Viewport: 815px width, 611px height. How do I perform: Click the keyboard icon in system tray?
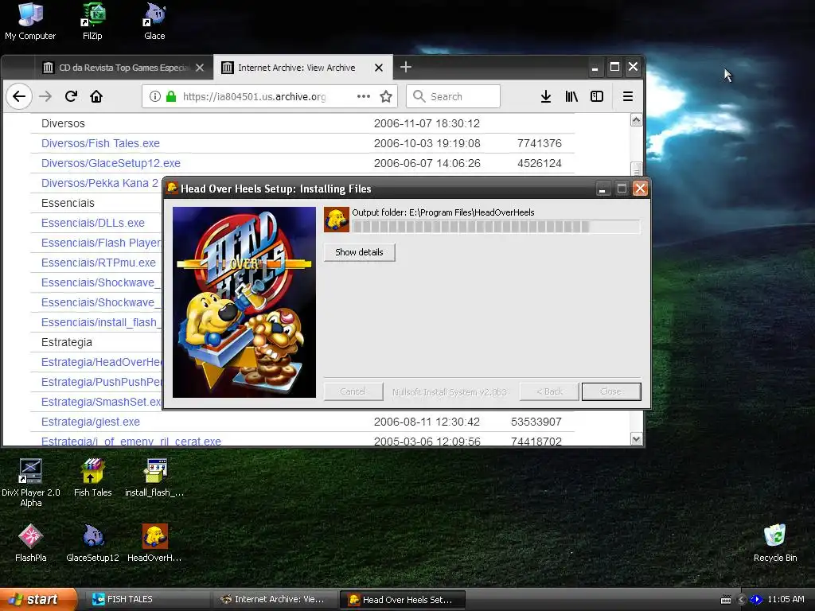(x=726, y=600)
